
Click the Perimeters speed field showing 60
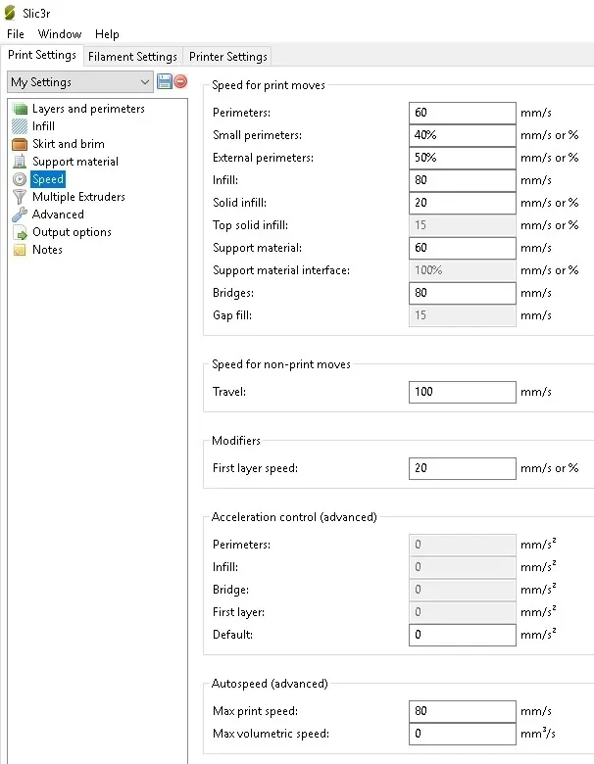pyautogui.click(x=463, y=113)
